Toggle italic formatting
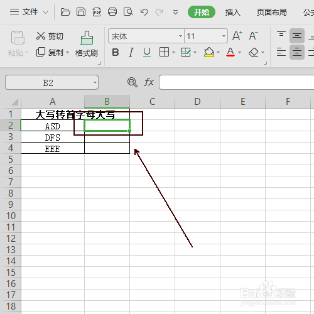Viewport: 314px width, 314px height. [x=131, y=52]
